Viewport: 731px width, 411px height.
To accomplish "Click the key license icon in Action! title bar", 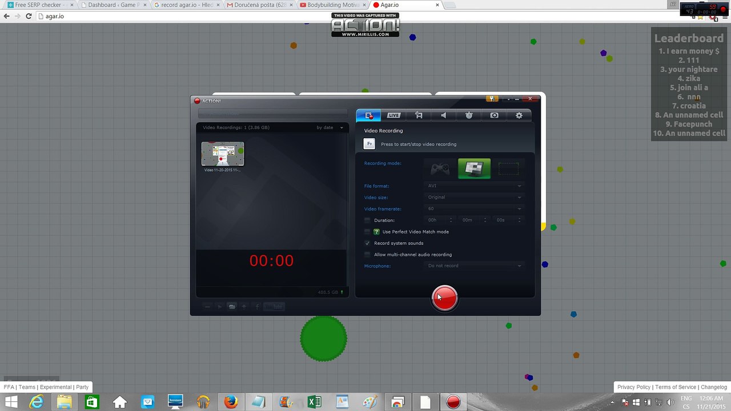I will click(491, 99).
